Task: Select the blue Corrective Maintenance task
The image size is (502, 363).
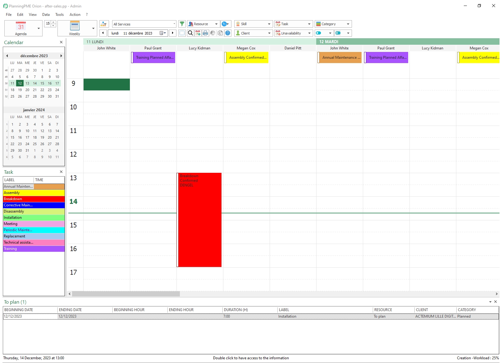Action: (34, 205)
